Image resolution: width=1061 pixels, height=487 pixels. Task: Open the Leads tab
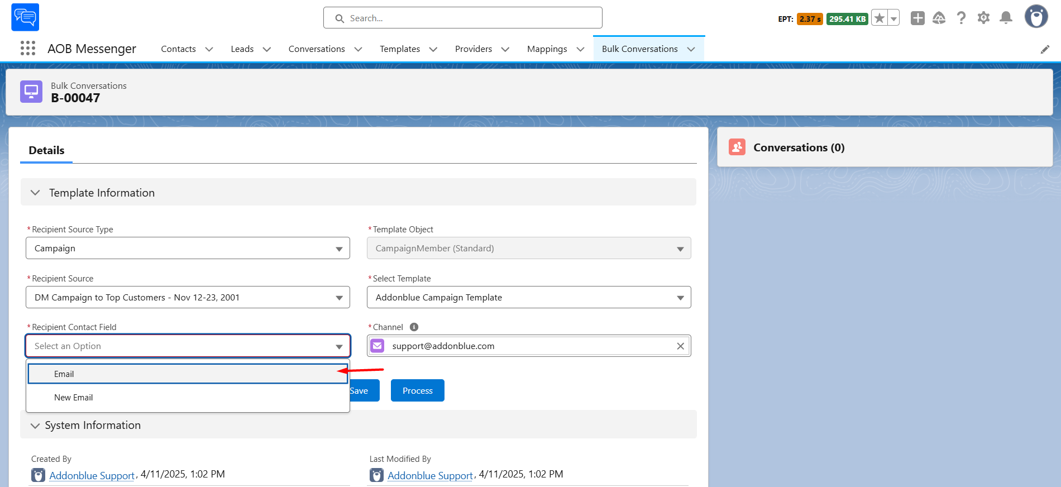point(242,49)
